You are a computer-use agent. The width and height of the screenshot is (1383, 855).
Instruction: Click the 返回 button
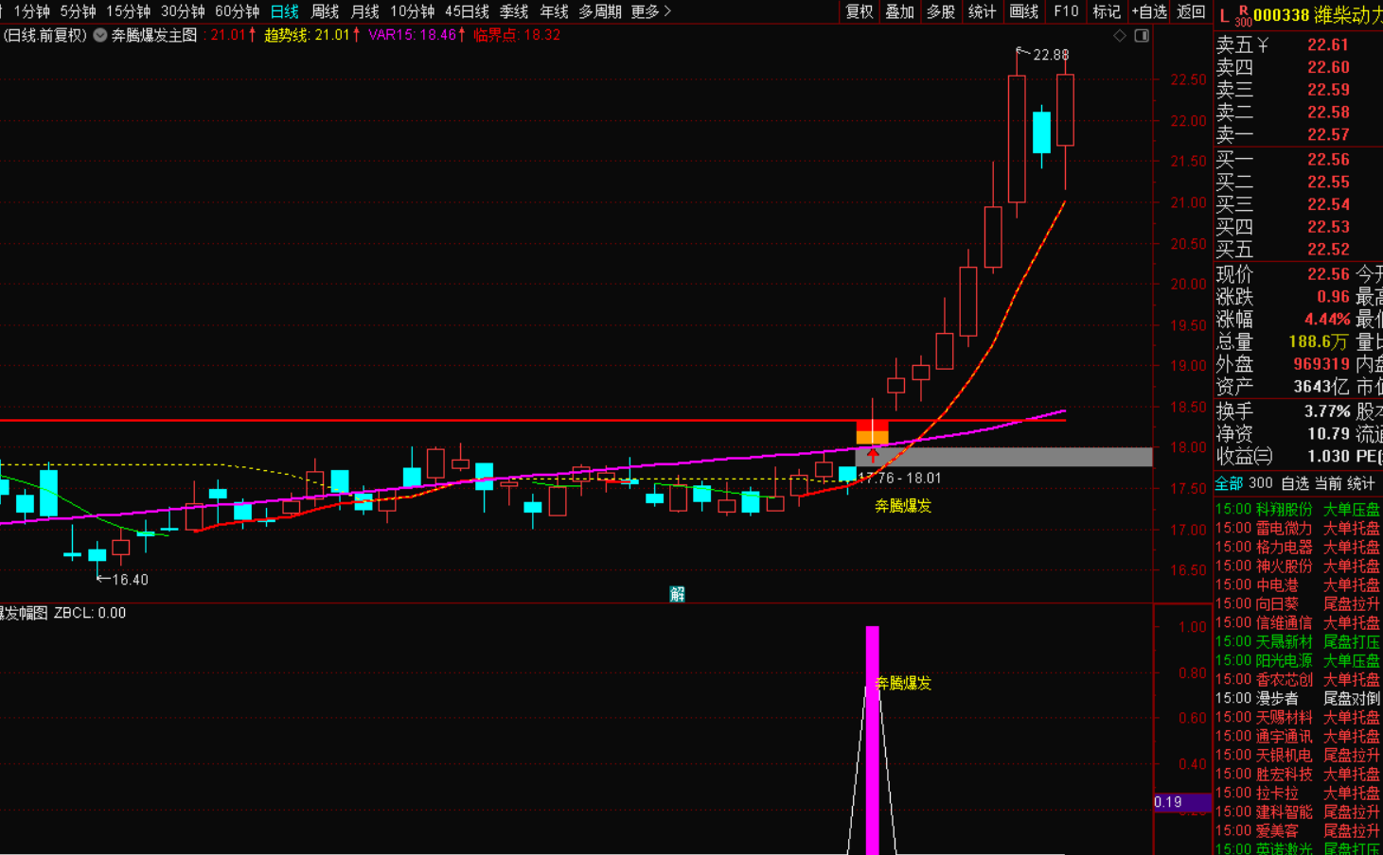pyautogui.click(x=1191, y=11)
